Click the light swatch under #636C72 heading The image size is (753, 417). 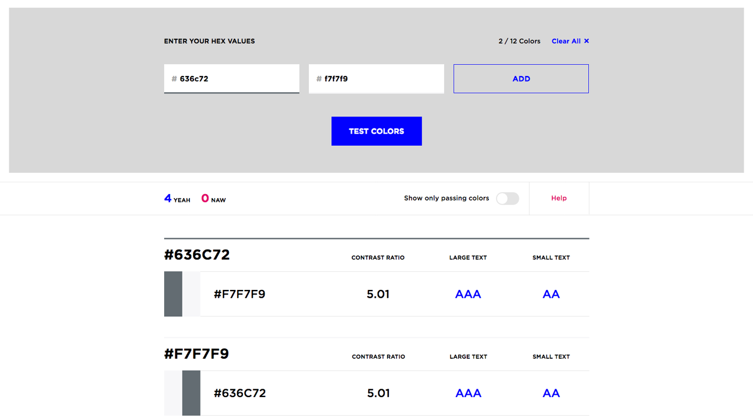[191, 294]
